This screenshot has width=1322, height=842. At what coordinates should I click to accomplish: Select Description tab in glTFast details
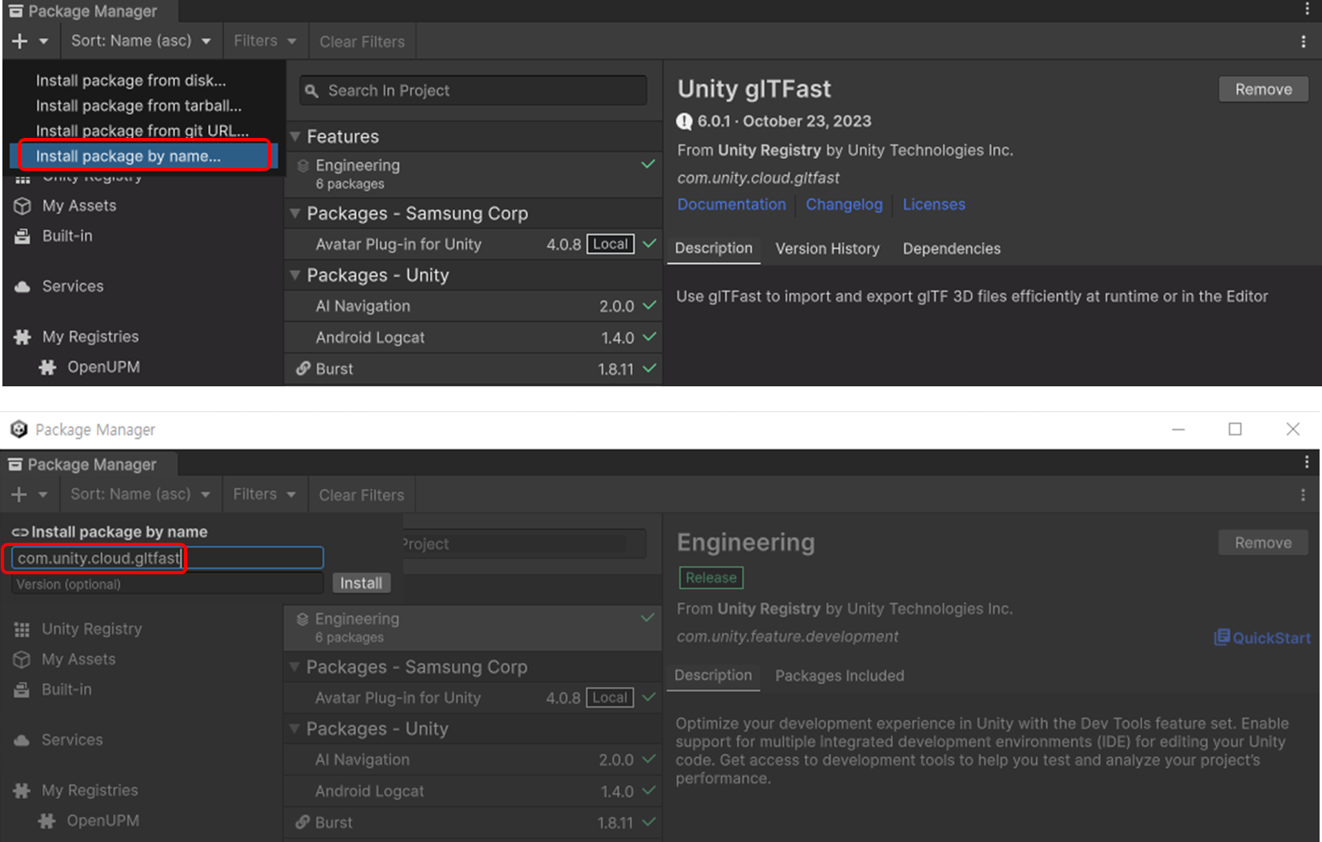pyautogui.click(x=714, y=248)
